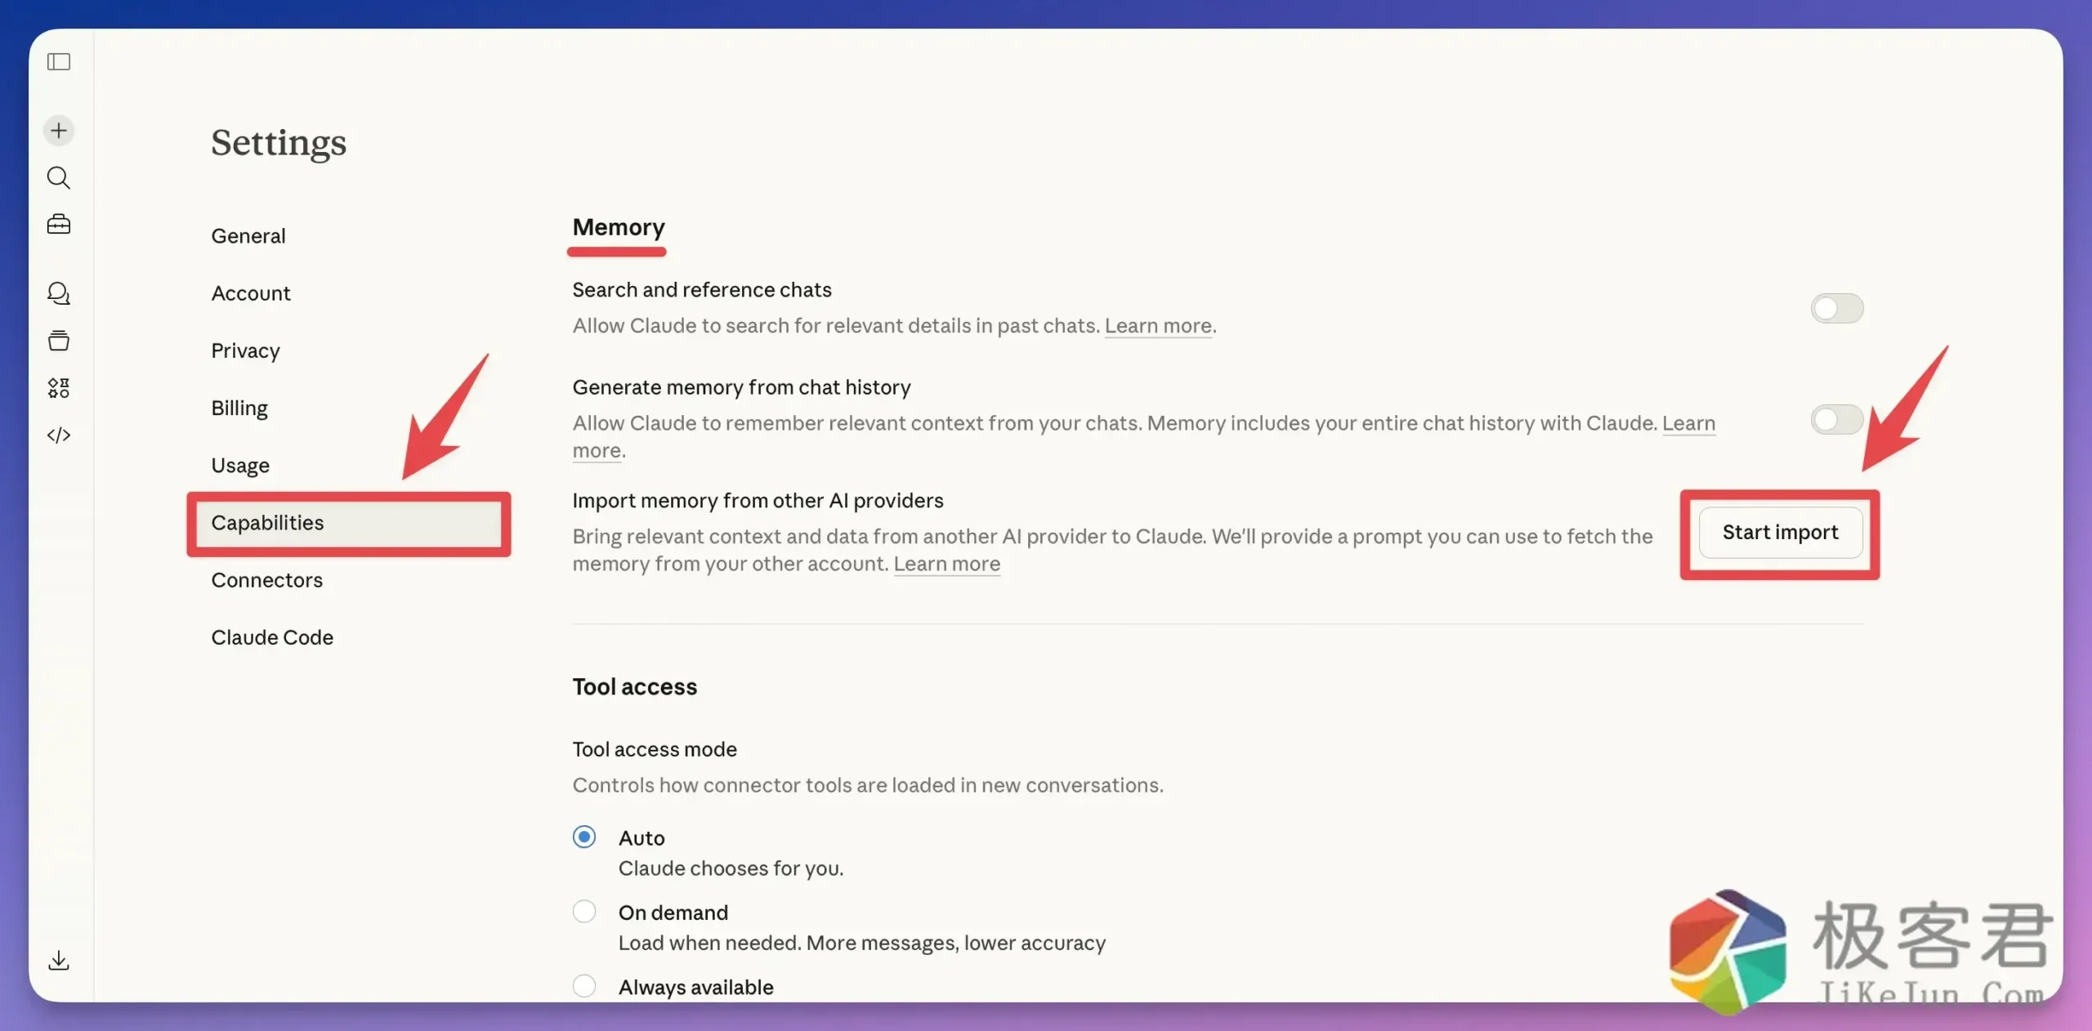
Task: Open chats speech bubble icon
Action: click(59, 293)
